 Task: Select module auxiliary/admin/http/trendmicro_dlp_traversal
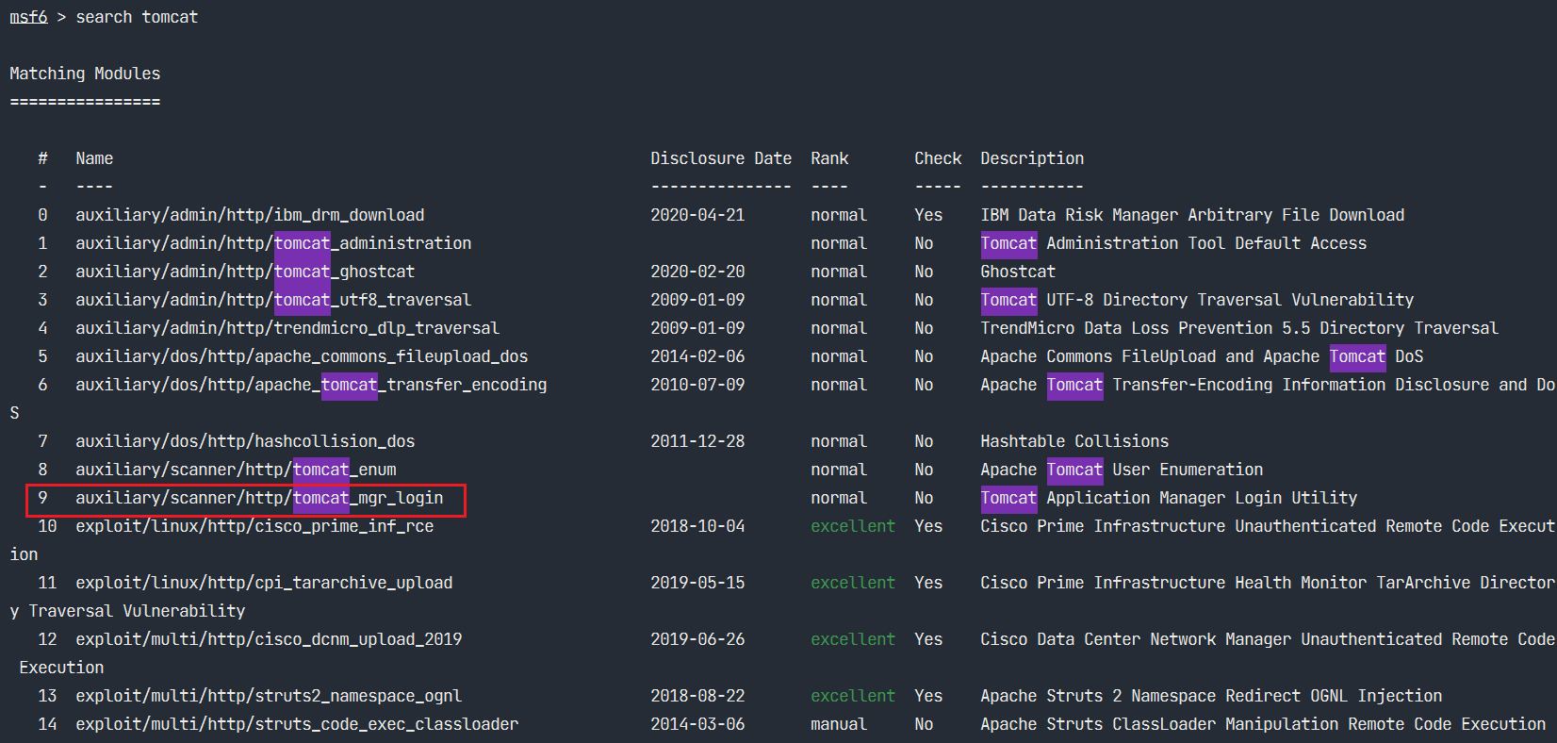tap(287, 328)
